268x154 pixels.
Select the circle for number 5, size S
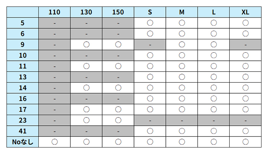[x=150, y=23]
